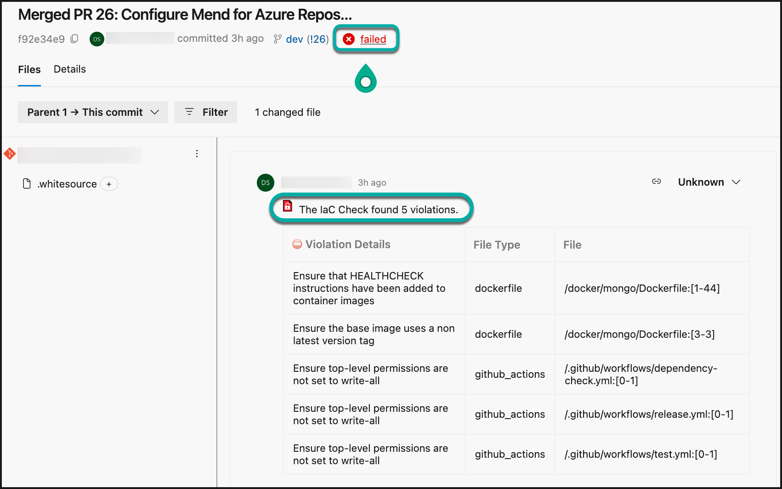This screenshot has height=489, width=782.
Task: Select the Files tab
Action: point(29,69)
